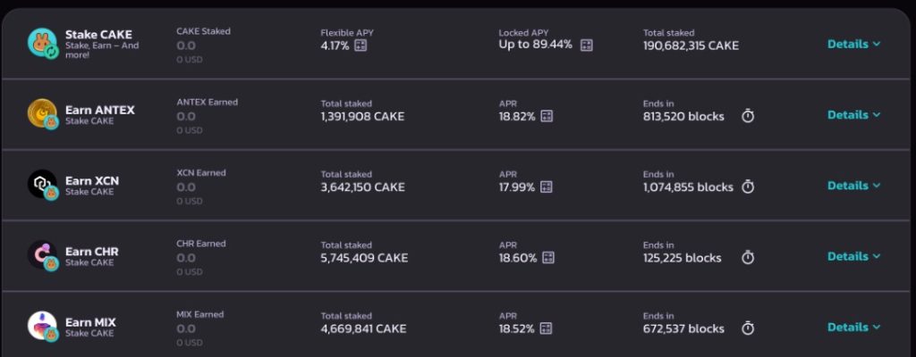Click the MIX token pool icon
This screenshot has height=357, width=916.
[42, 326]
